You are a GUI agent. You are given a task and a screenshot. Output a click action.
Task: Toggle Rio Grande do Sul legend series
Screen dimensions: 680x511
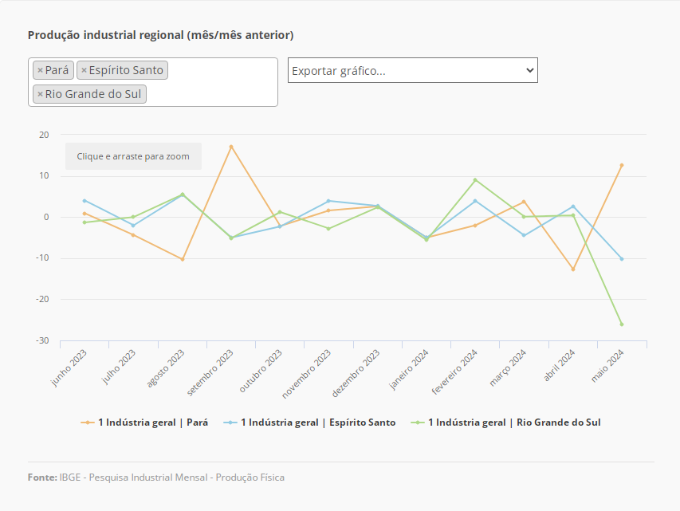pyautogui.click(x=513, y=423)
